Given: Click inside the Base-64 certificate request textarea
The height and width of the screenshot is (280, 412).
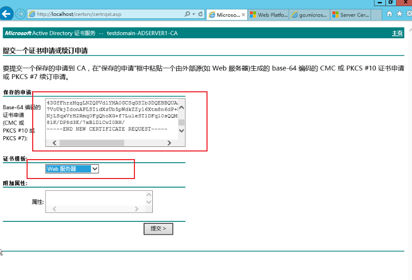Looking at the screenshot, I should (x=111, y=119).
